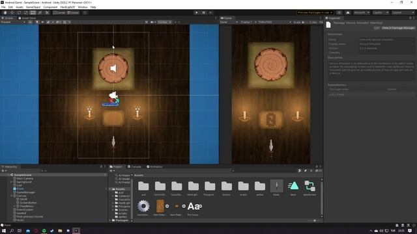The width and height of the screenshot is (417, 234).
Task: Select EventSystem in the Hierarchy
Action: (25, 209)
